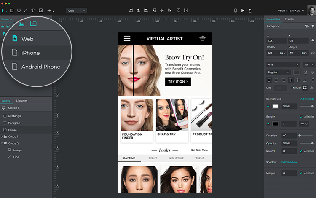Select the Image tool in toolbar
The width and height of the screenshot is (316, 198).
(x=41, y=11)
